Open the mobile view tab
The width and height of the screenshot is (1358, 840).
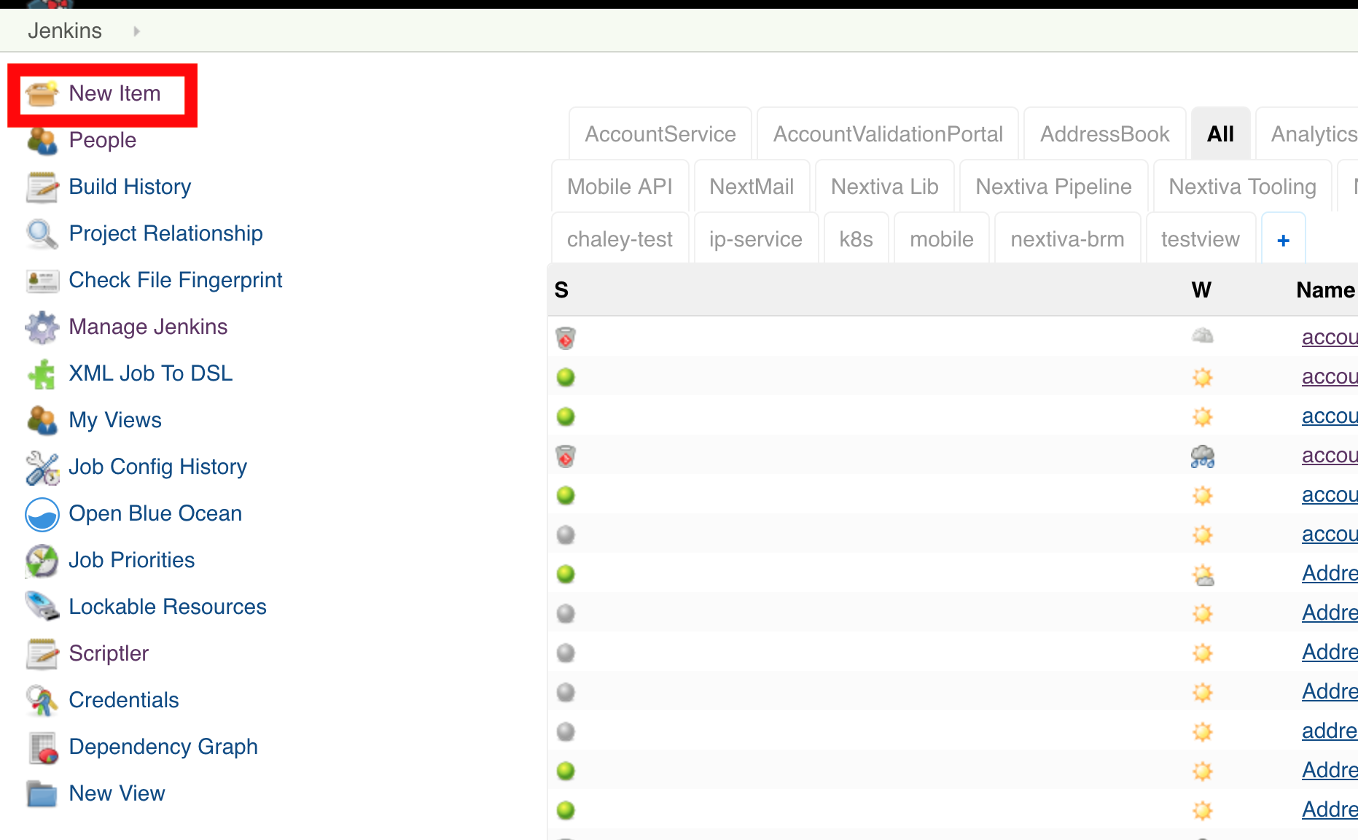click(x=941, y=239)
